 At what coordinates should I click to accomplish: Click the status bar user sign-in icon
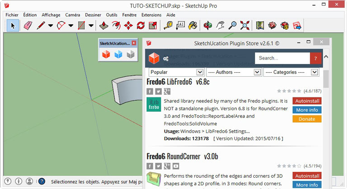pyautogui.click(x=29, y=181)
